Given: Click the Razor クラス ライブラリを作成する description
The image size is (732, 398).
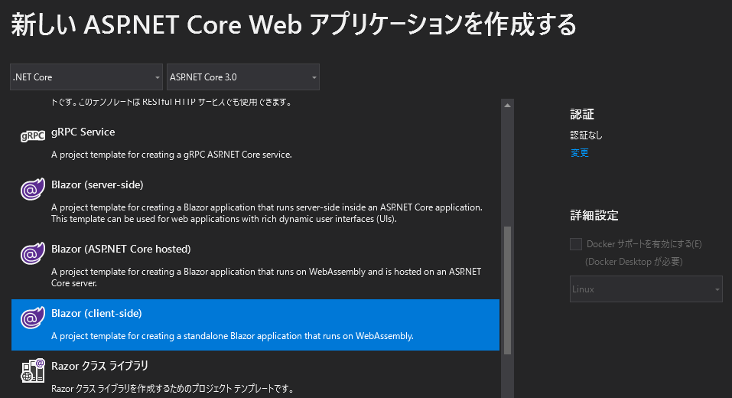Looking at the screenshot, I should [172, 389].
